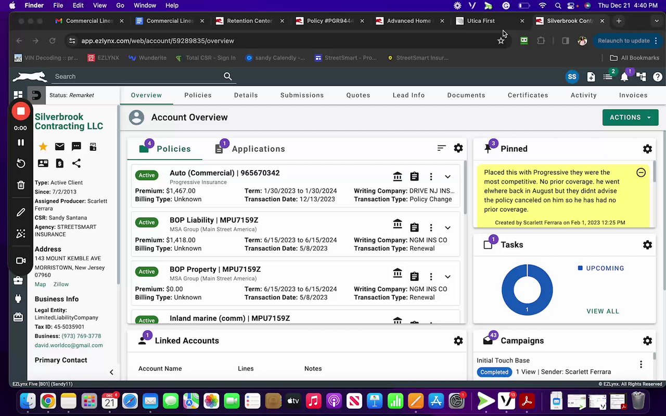Open the Details tab
The height and width of the screenshot is (416, 666).
click(x=246, y=95)
